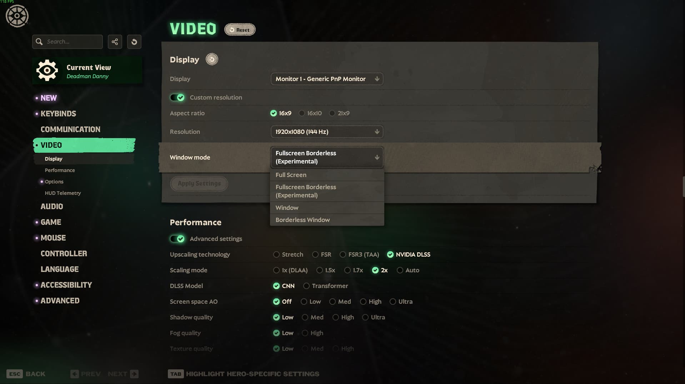Viewport: 685px width, 384px height.
Task: Open the VIDEO category
Action: [x=84, y=145]
